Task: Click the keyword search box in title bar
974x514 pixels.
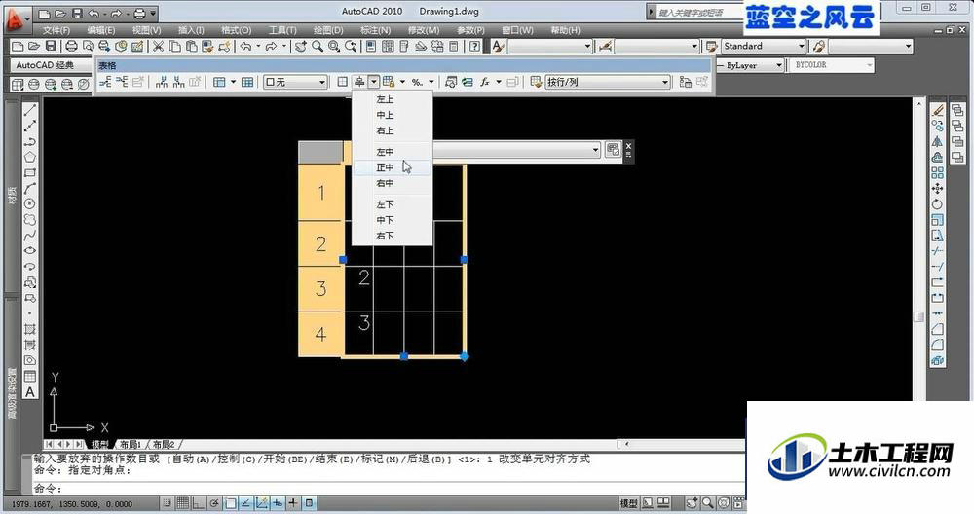Action: point(698,12)
